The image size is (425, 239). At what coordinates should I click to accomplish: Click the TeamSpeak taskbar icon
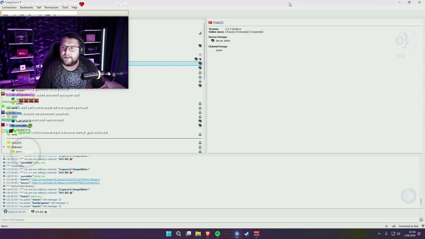237,234
